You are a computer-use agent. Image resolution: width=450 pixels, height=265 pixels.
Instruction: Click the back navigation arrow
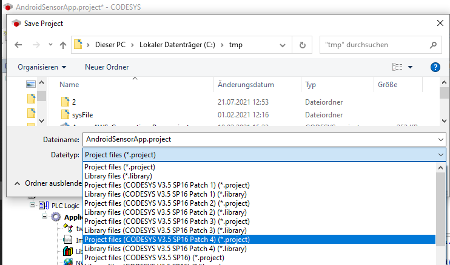18,45
